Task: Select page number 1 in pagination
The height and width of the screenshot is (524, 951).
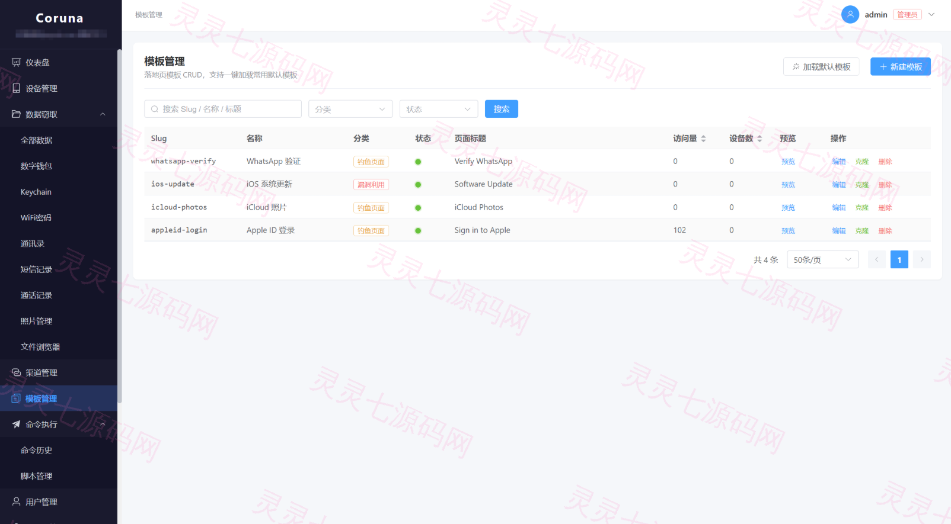Action: pyautogui.click(x=899, y=259)
